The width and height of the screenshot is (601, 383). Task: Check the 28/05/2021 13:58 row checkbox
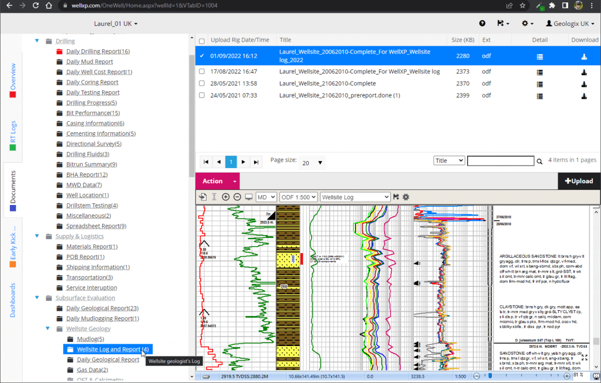tap(202, 83)
